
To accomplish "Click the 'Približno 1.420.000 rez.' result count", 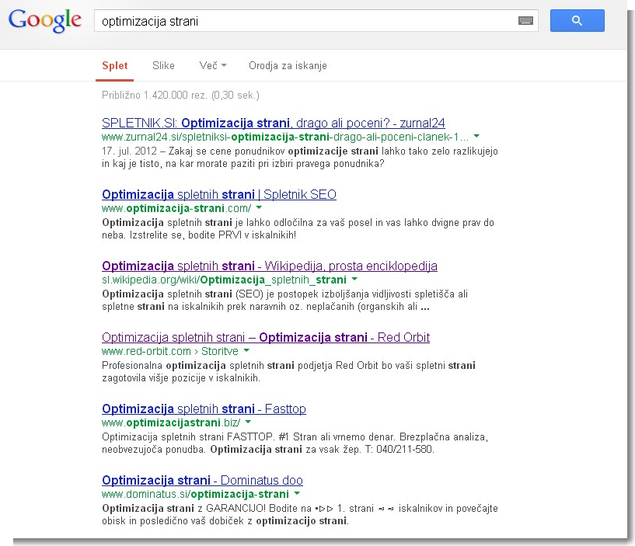I will coord(180,95).
